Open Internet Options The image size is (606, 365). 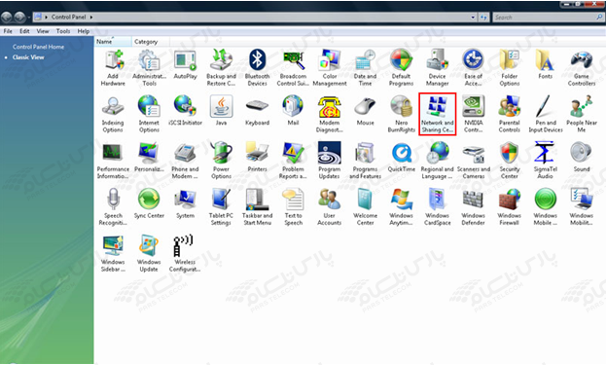pos(149,115)
